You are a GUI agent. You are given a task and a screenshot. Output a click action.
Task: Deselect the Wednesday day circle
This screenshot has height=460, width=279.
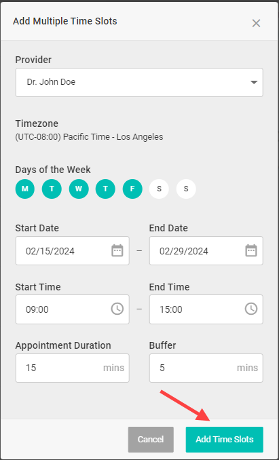point(79,189)
